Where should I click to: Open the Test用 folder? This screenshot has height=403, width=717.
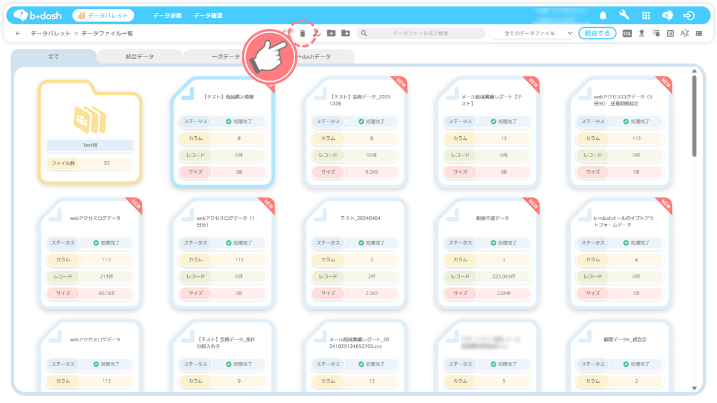tap(90, 132)
